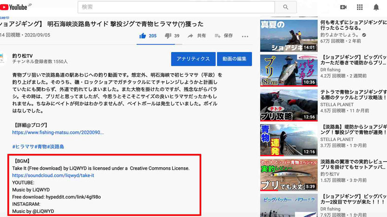Viewport: 387px width, 217px height.
Task: Click DR fishing channel, 4.2万 回視聴
Action: point(330,70)
